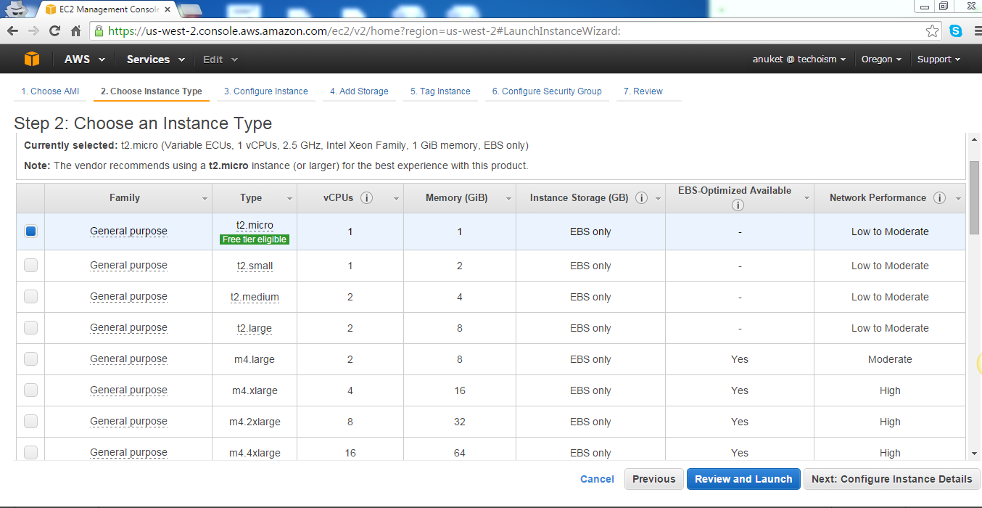
Task: Click the Previous button
Action: tap(653, 479)
